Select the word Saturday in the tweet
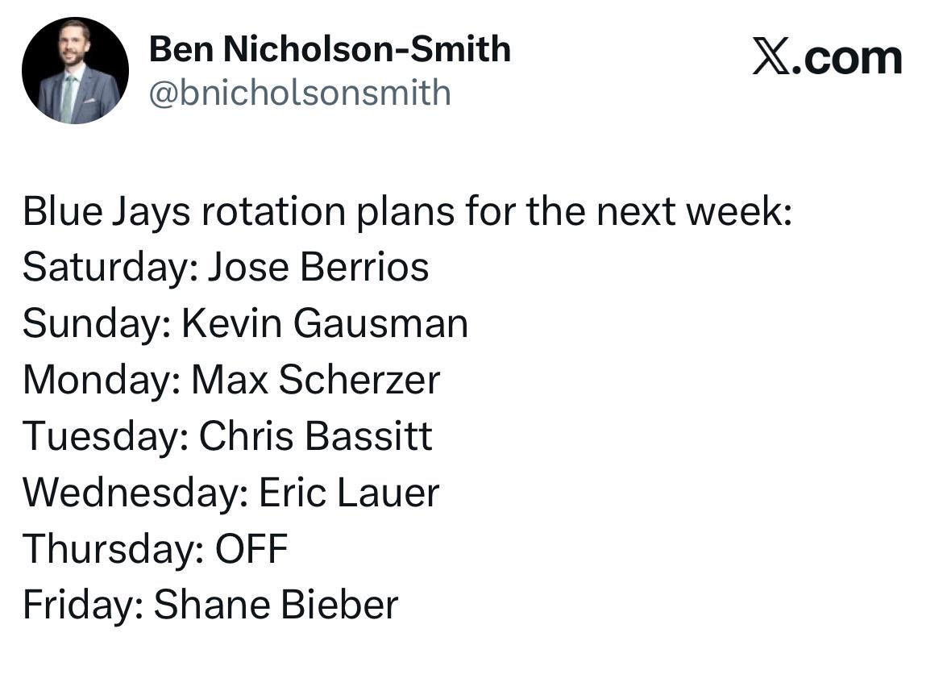Viewport: 943px width, 691px height. click(x=106, y=267)
